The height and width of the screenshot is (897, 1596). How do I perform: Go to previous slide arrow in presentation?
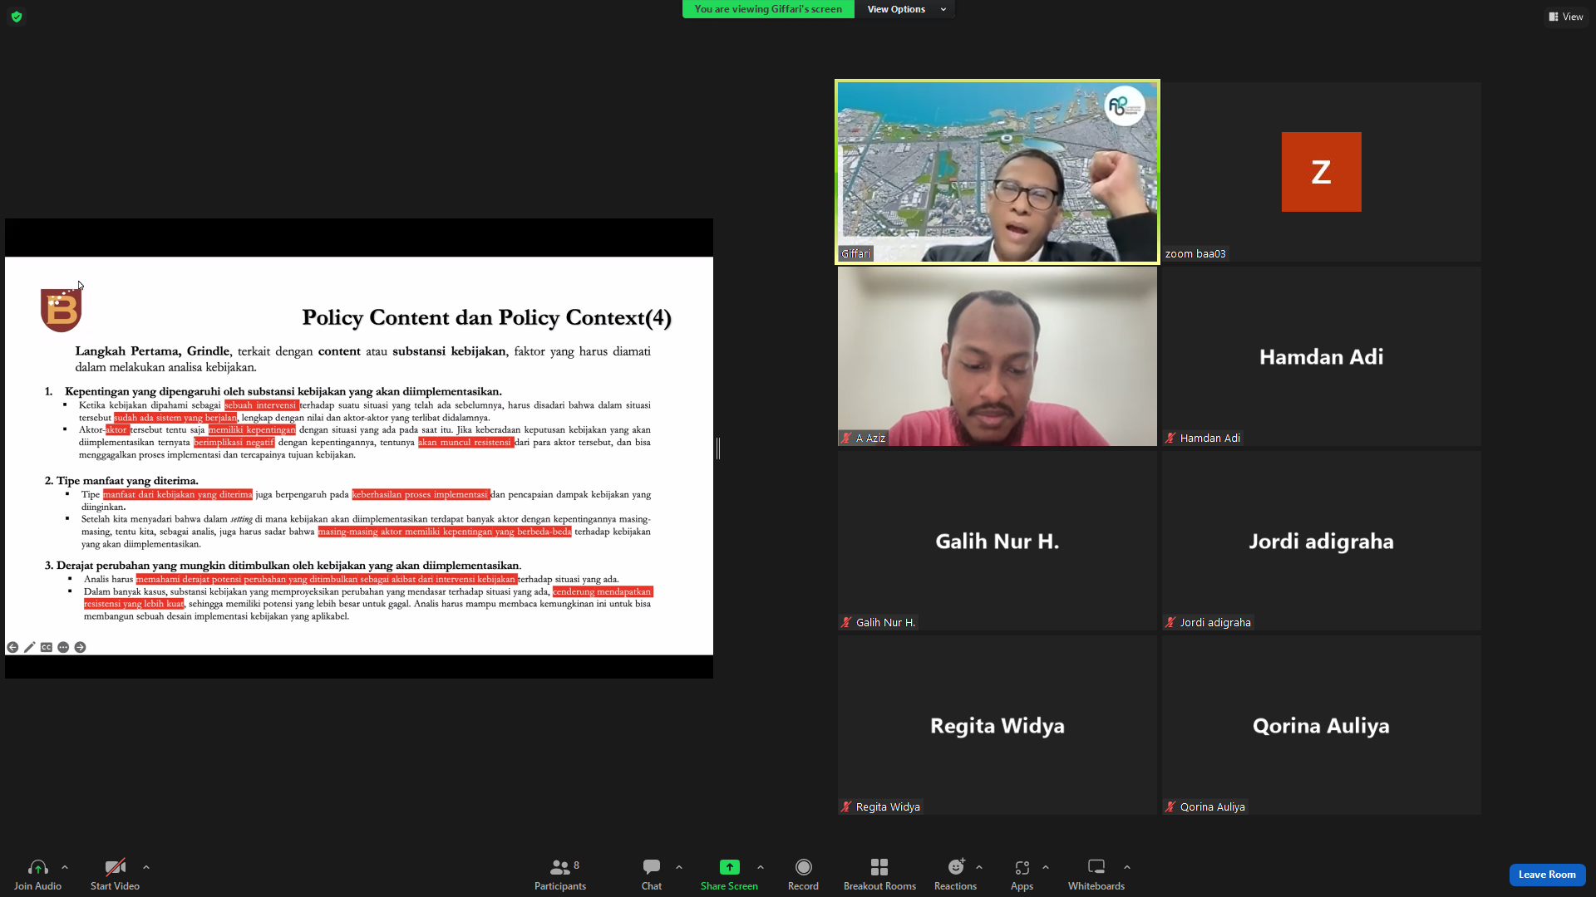[12, 648]
